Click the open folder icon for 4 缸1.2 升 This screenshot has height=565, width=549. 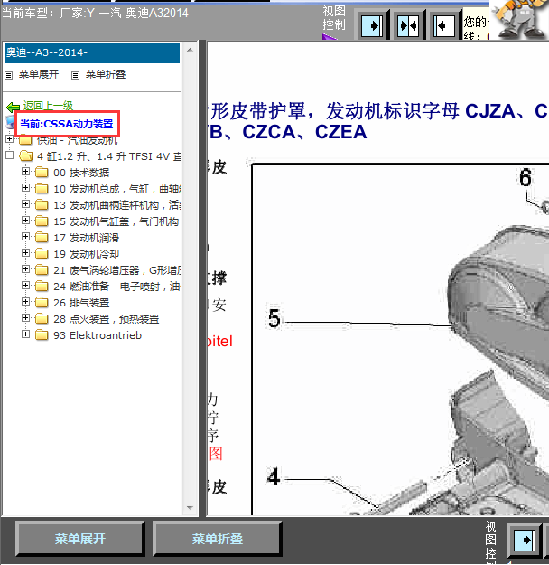[25, 156]
